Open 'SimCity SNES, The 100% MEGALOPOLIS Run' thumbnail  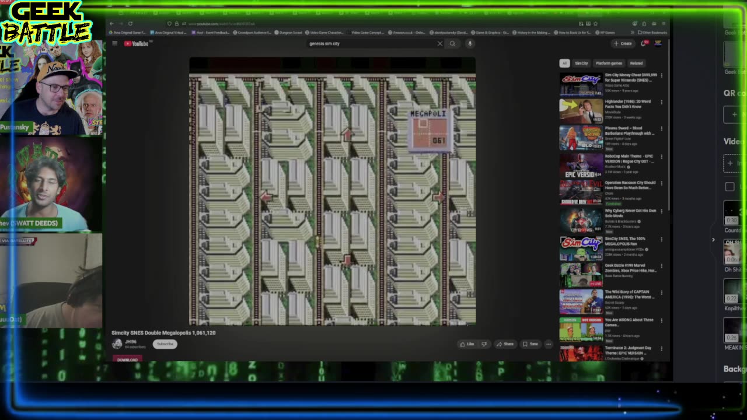tap(581, 249)
